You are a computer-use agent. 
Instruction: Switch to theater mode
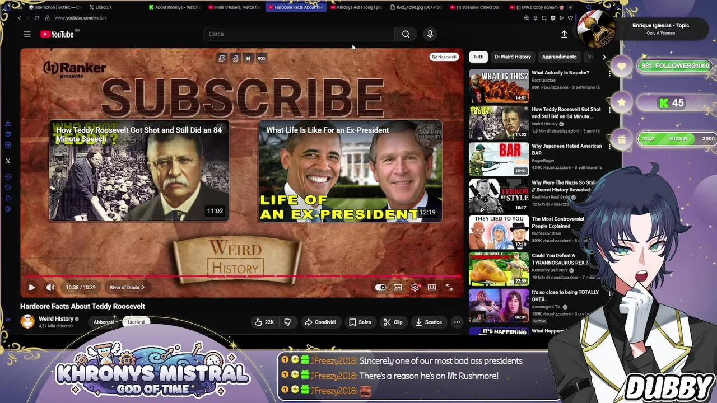point(432,288)
